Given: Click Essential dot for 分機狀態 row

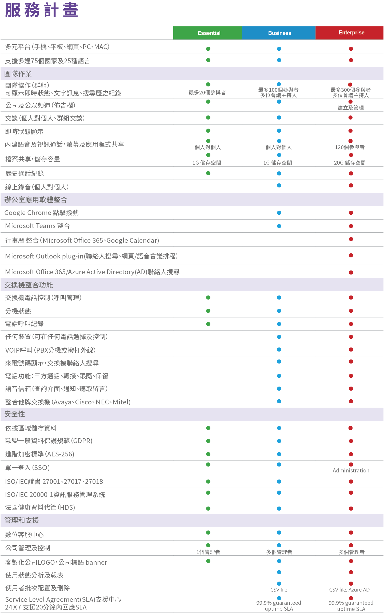Looking at the screenshot, I should point(208,311).
